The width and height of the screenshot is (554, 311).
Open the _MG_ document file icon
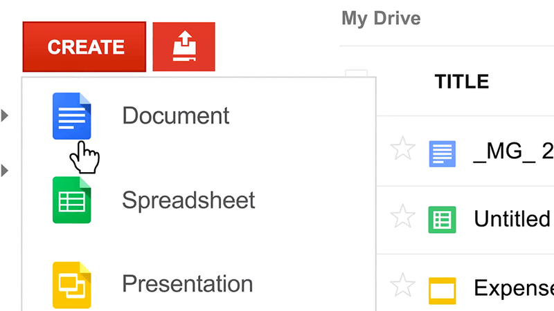point(443,153)
